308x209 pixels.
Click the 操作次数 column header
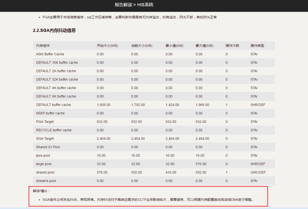(232, 46)
